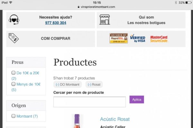193x128 pixels.
Task: Call the 977 830 304 phone link
Action: [56, 23]
